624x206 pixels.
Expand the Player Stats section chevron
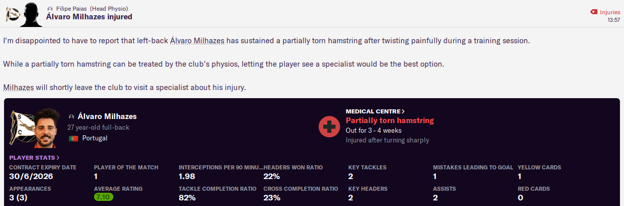point(58,158)
